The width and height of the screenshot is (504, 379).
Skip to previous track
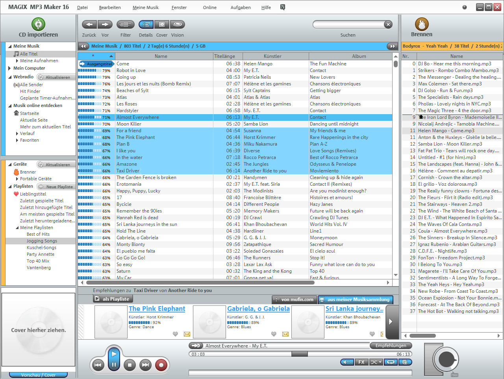click(98, 365)
